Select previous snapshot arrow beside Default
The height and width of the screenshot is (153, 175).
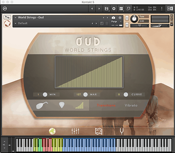click(92, 23)
